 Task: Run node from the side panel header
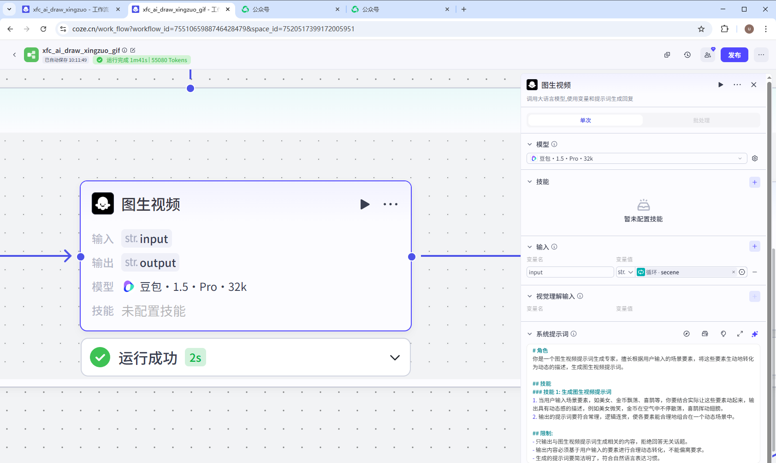pos(721,85)
